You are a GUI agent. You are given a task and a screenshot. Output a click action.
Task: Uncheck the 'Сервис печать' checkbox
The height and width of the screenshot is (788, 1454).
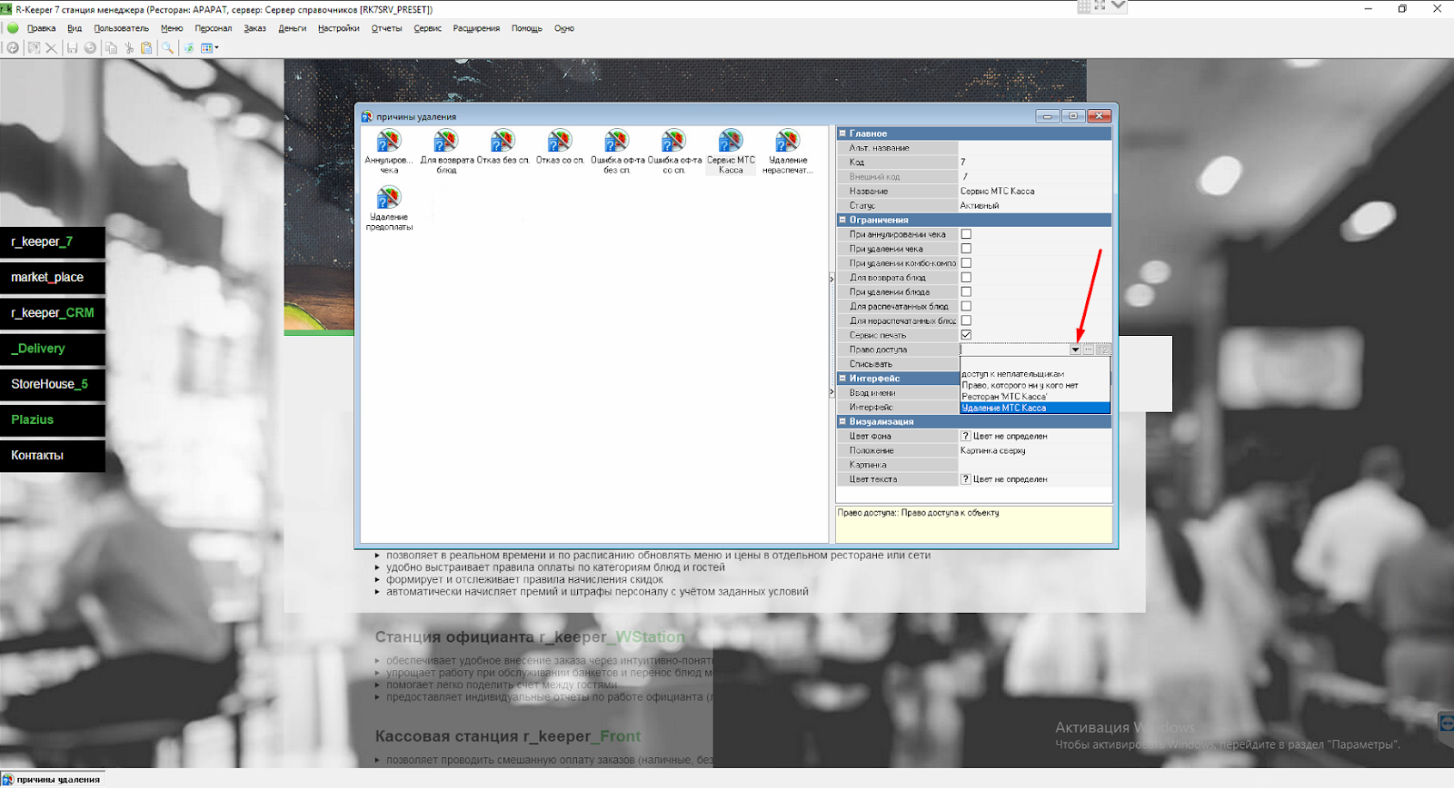966,335
